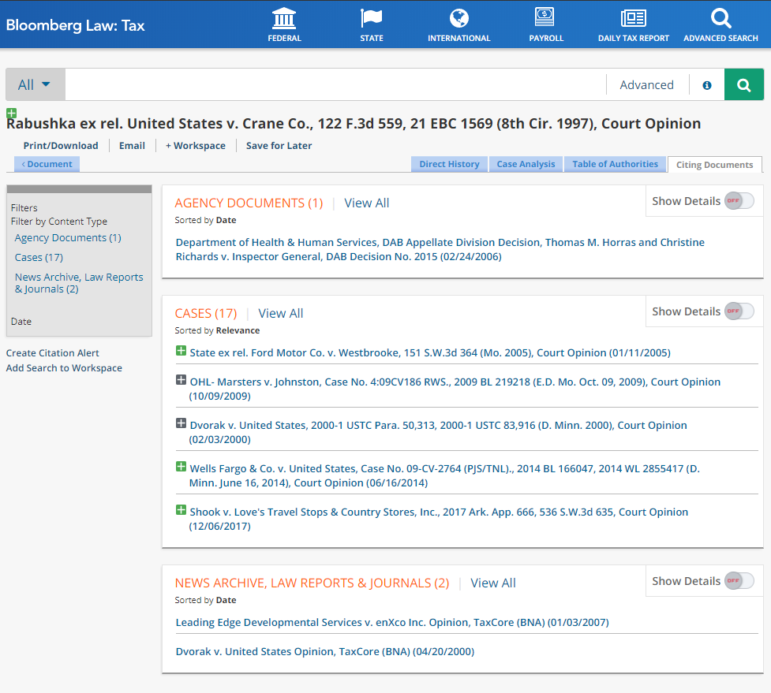Image resolution: width=771 pixels, height=693 pixels.
Task: Toggle Show Details for Cases
Action: pyautogui.click(x=739, y=311)
